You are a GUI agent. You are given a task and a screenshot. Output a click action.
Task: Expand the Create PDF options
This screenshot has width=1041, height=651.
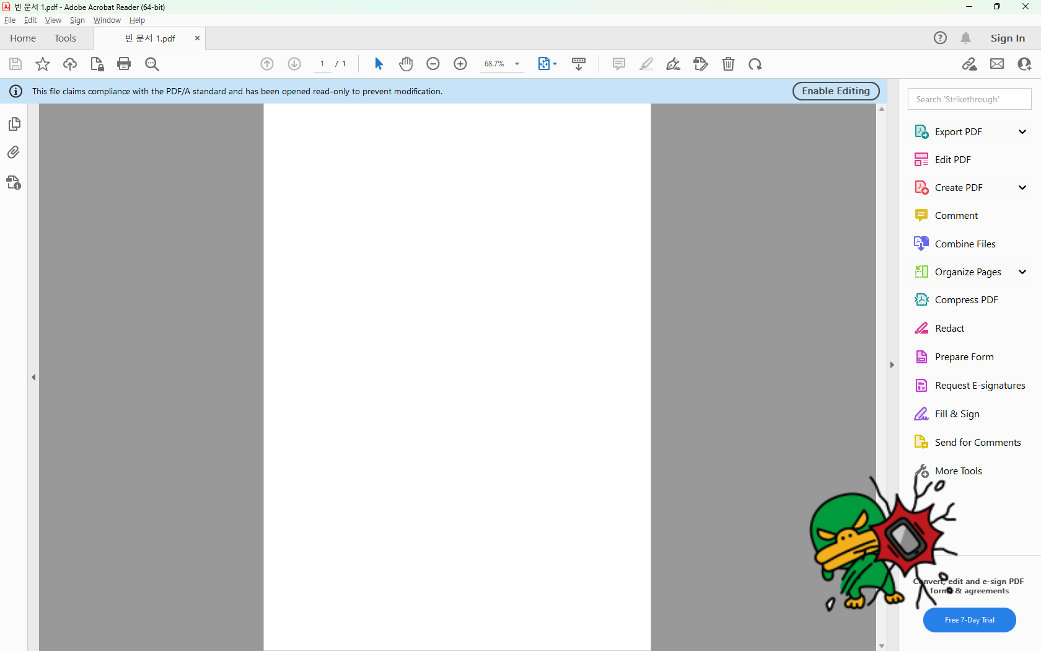click(1022, 187)
